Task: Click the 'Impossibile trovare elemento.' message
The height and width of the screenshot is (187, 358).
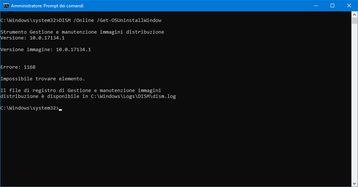Action: (43, 79)
